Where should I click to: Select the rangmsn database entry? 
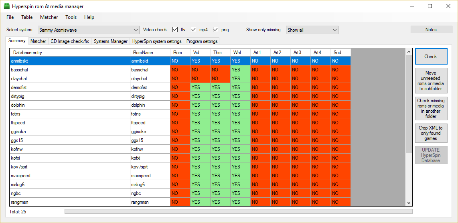tap(70, 202)
